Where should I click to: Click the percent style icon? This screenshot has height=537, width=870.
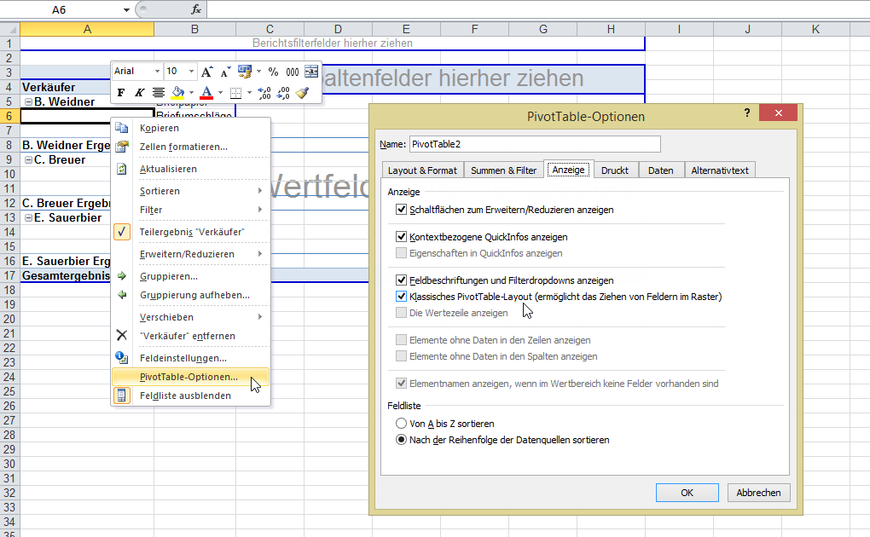click(273, 72)
